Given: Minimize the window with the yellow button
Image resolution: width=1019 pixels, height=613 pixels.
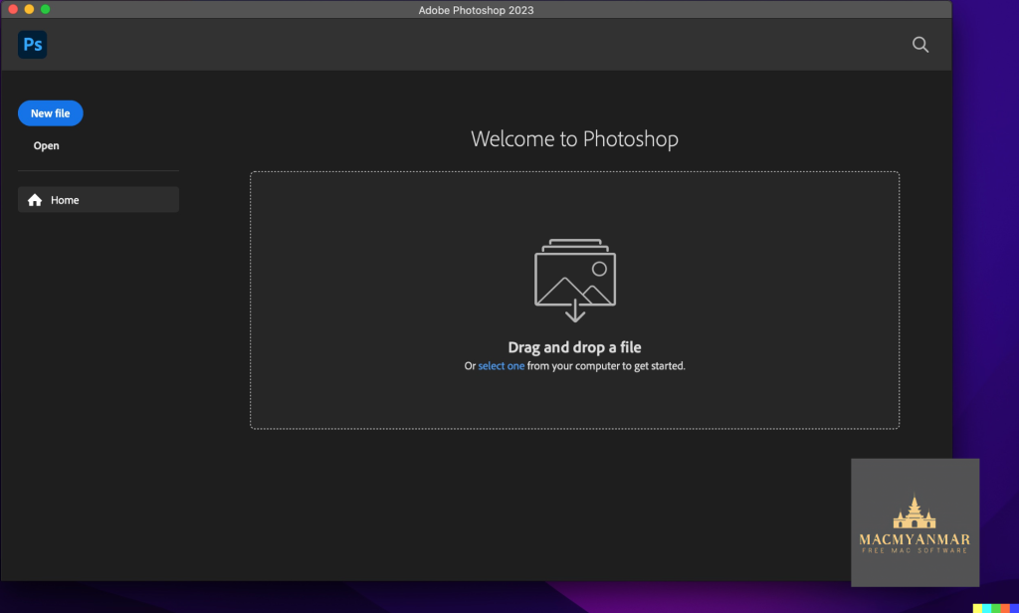Looking at the screenshot, I should click(29, 9).
